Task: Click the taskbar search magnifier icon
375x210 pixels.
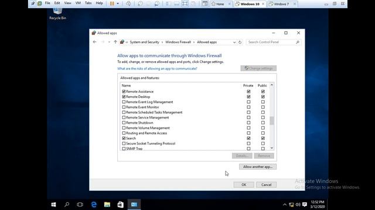Action: click(67, 205)
